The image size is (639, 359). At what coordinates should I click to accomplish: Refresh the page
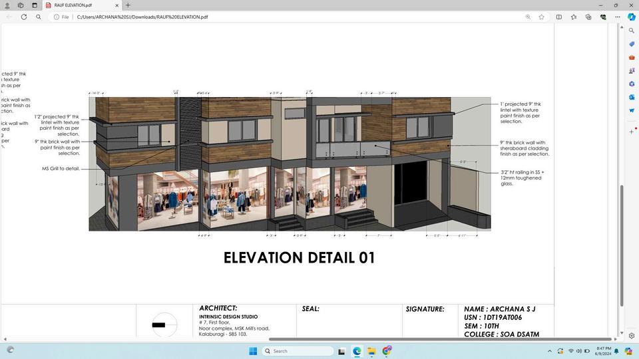(24, 17)
